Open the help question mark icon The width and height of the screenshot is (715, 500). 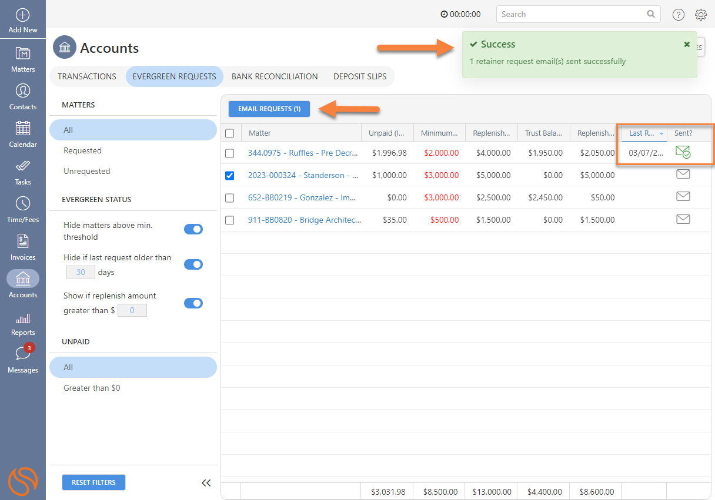click(x=679, y=15)
